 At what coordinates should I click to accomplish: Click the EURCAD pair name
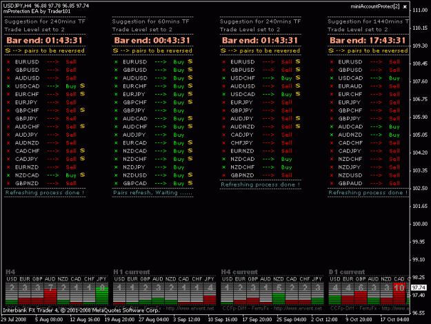pos(134,143)
